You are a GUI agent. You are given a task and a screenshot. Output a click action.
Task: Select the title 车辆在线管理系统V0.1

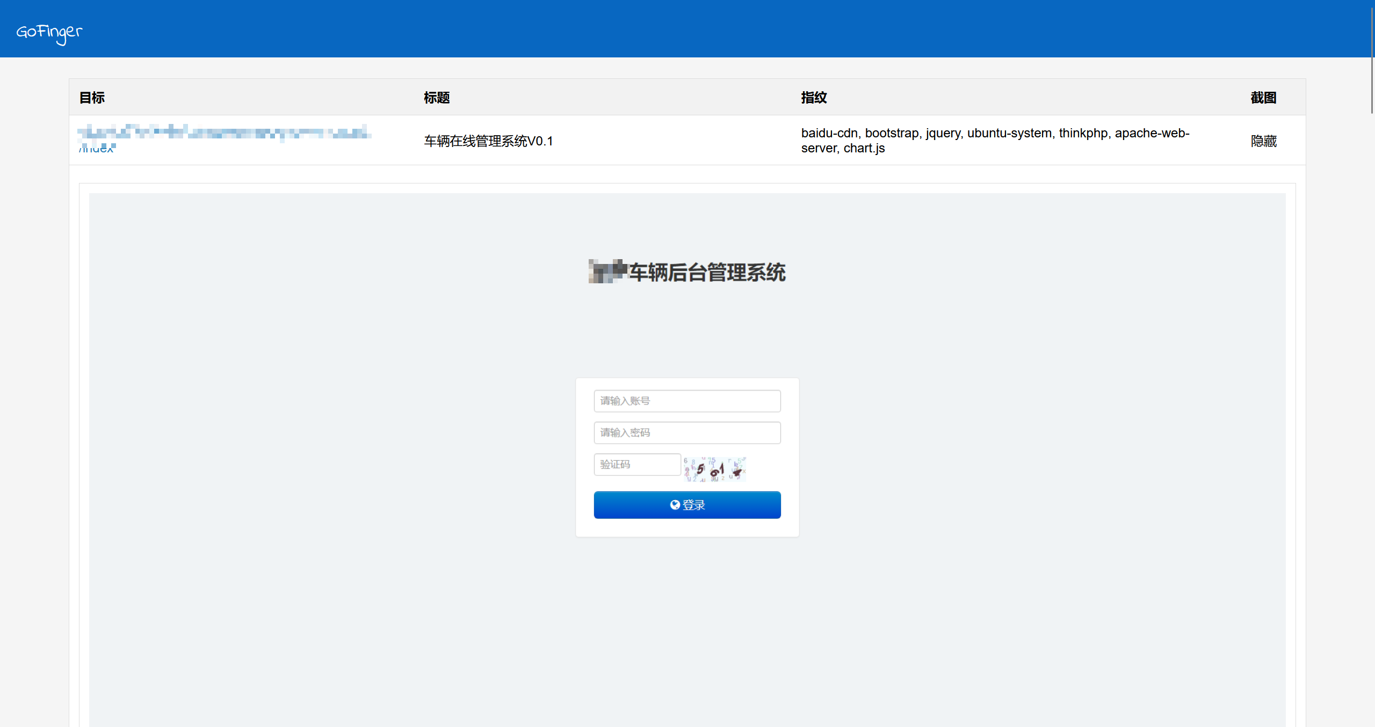click(x=488, y=141)
